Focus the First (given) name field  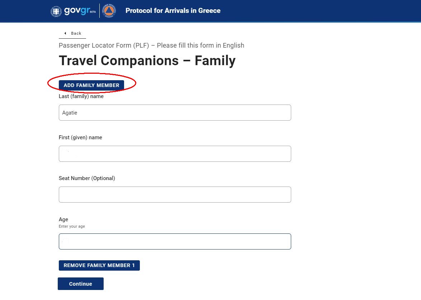pos(175,154)
